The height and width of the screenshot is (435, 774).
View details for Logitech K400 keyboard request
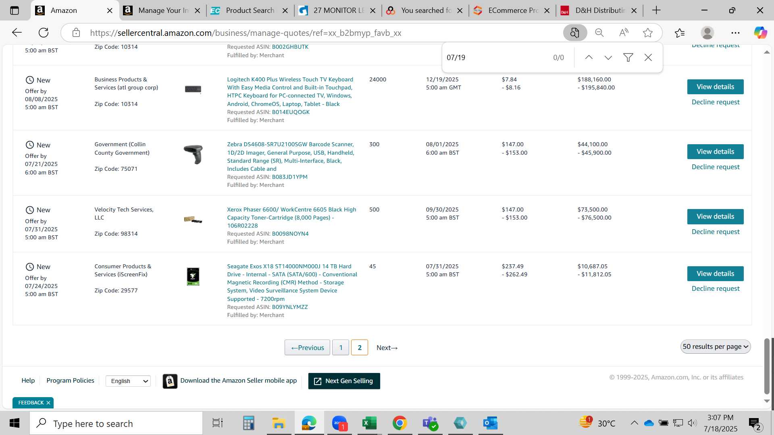(x=715, y=87)
